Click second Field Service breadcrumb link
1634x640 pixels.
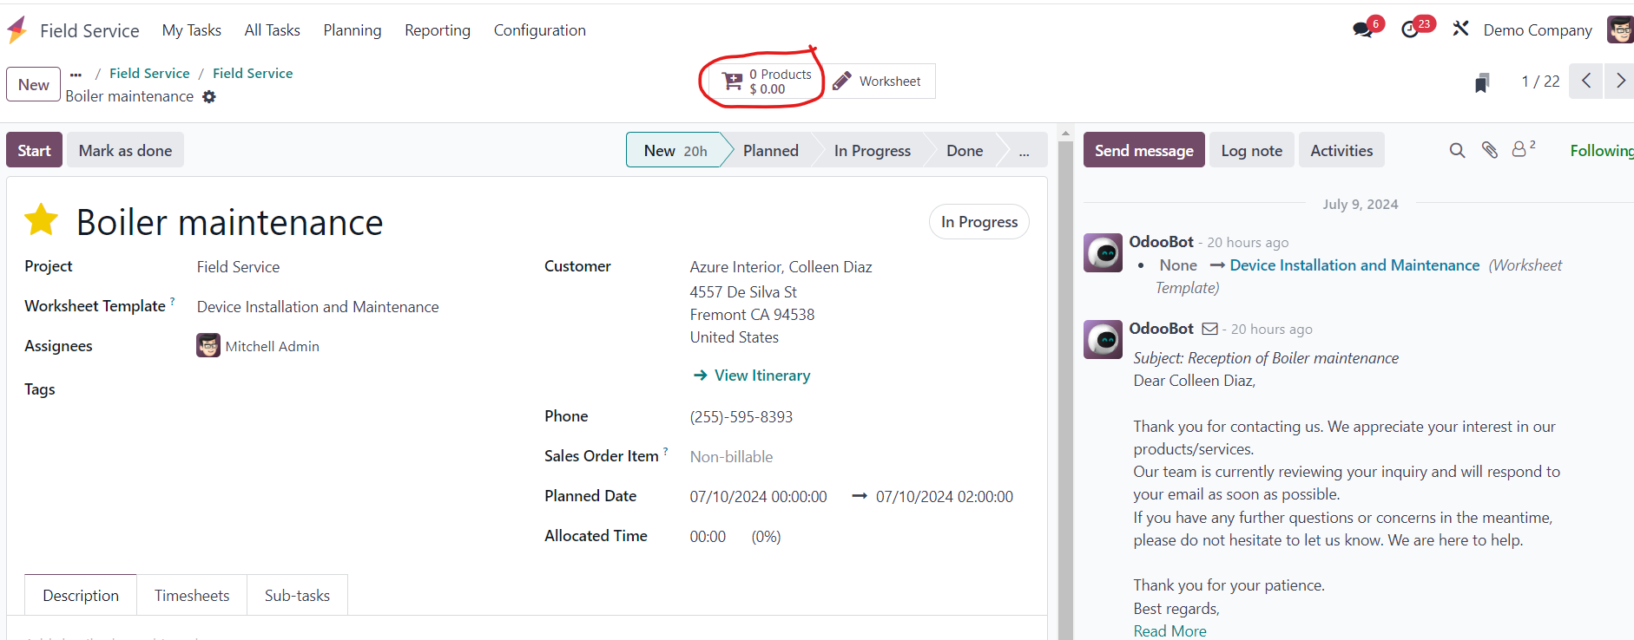pyautogui.click(x=253, y=74)
